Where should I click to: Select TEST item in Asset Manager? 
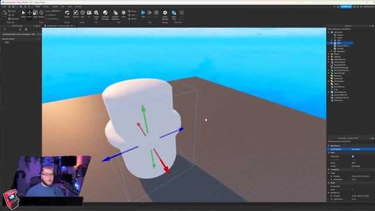click(x=6, y=42)
